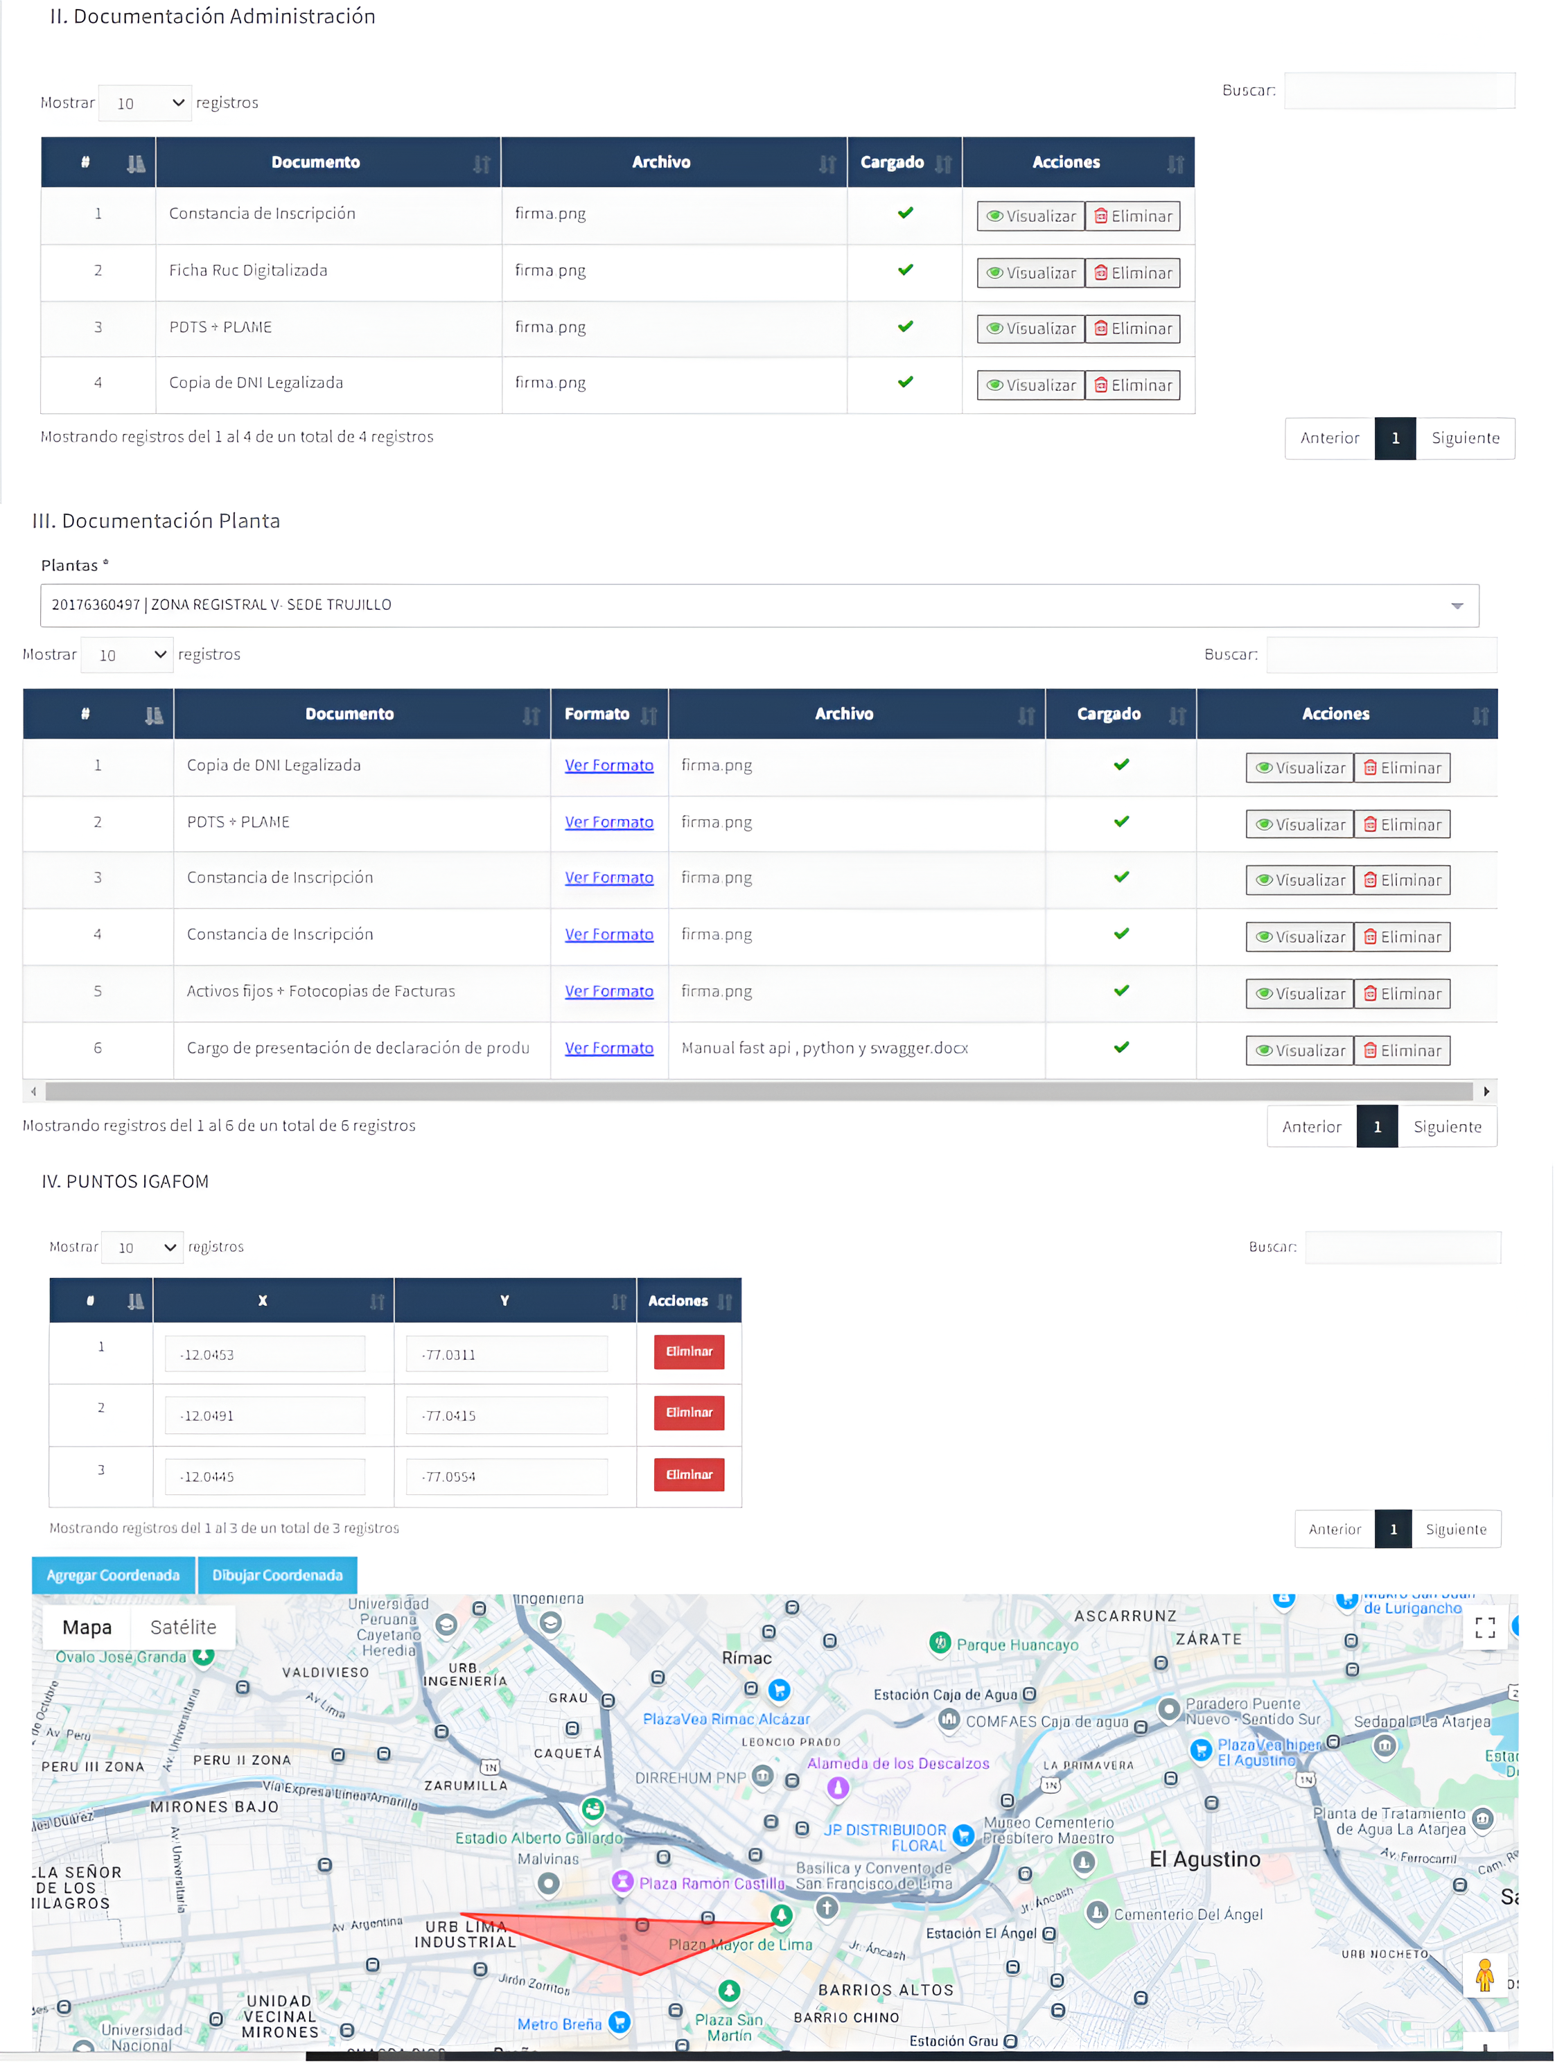
Task: Go to Anterior page in Administración table
Action: 1328,437
